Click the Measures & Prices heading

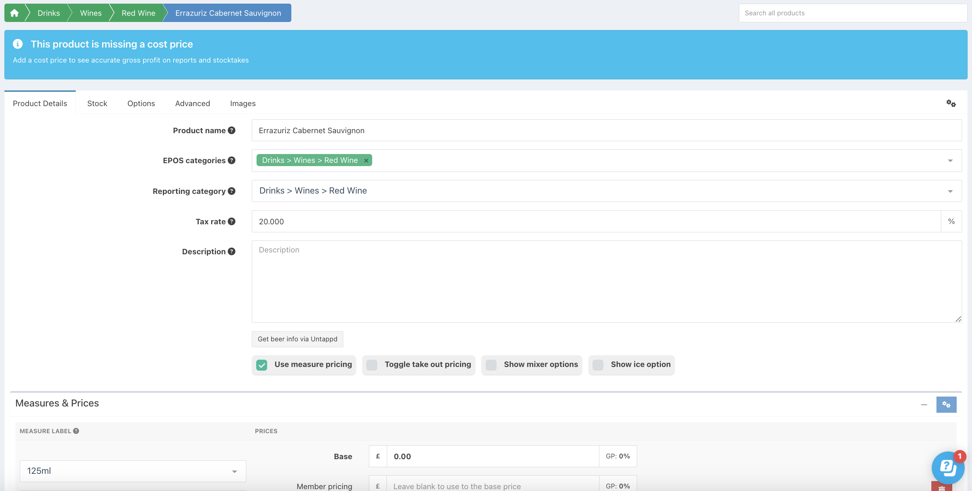click(57, 403)
